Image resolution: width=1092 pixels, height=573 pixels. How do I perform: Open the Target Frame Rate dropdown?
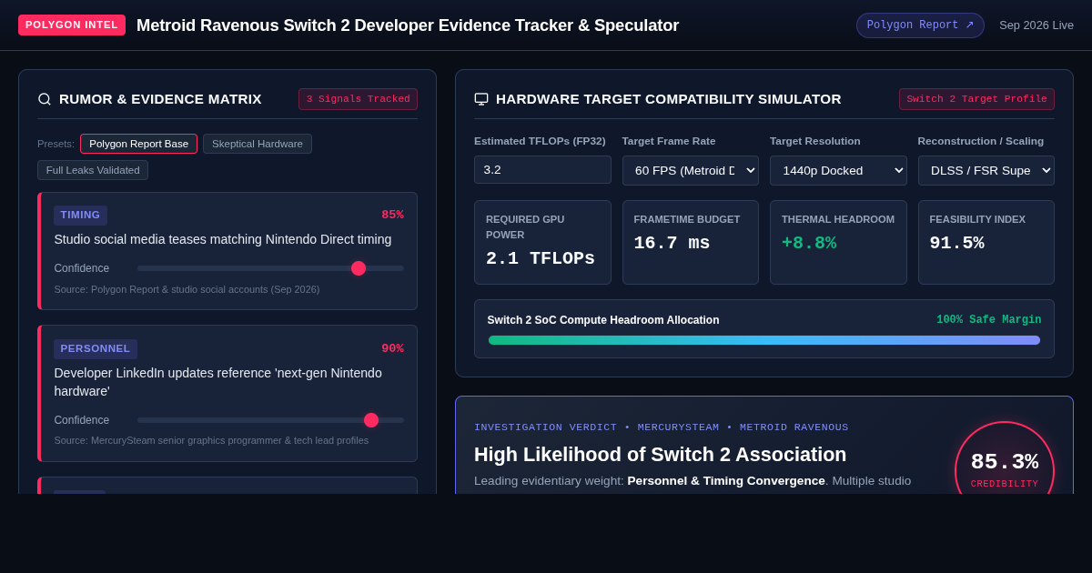click(691, 170)
